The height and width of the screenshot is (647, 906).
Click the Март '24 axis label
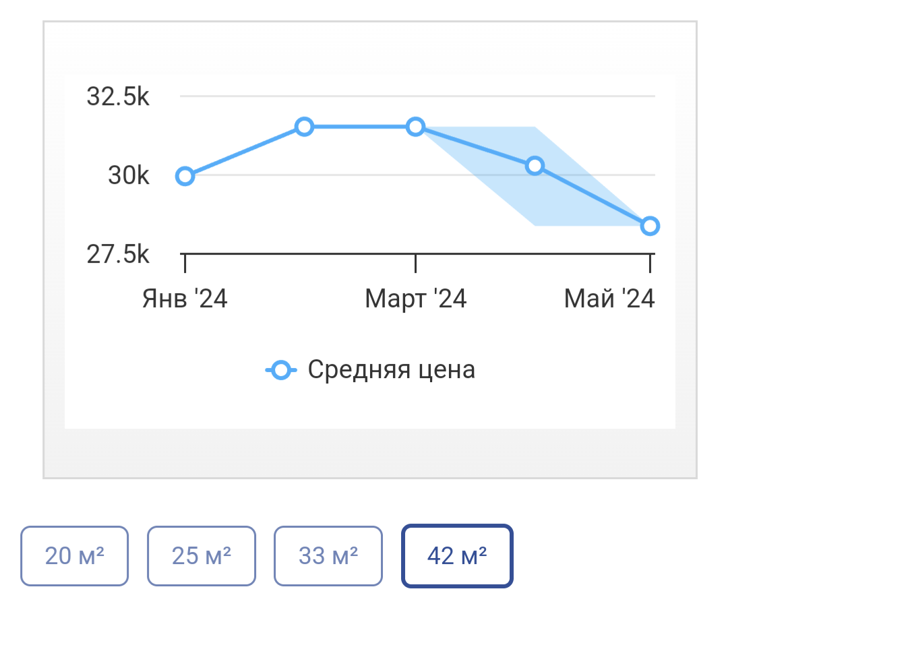[415, 299]
